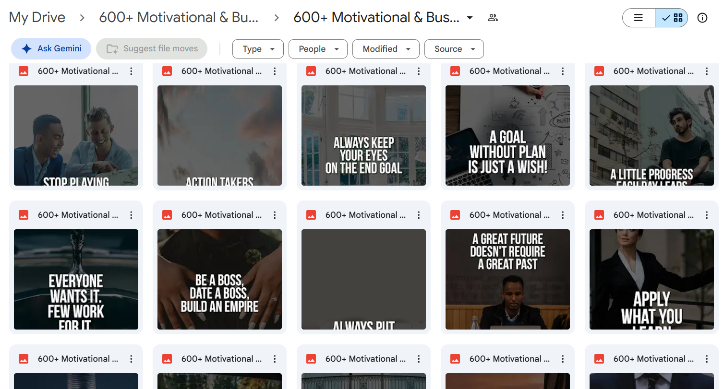Open the People filter dropdown
Viewport: 724px width, 389px height.
click(318, 49)
